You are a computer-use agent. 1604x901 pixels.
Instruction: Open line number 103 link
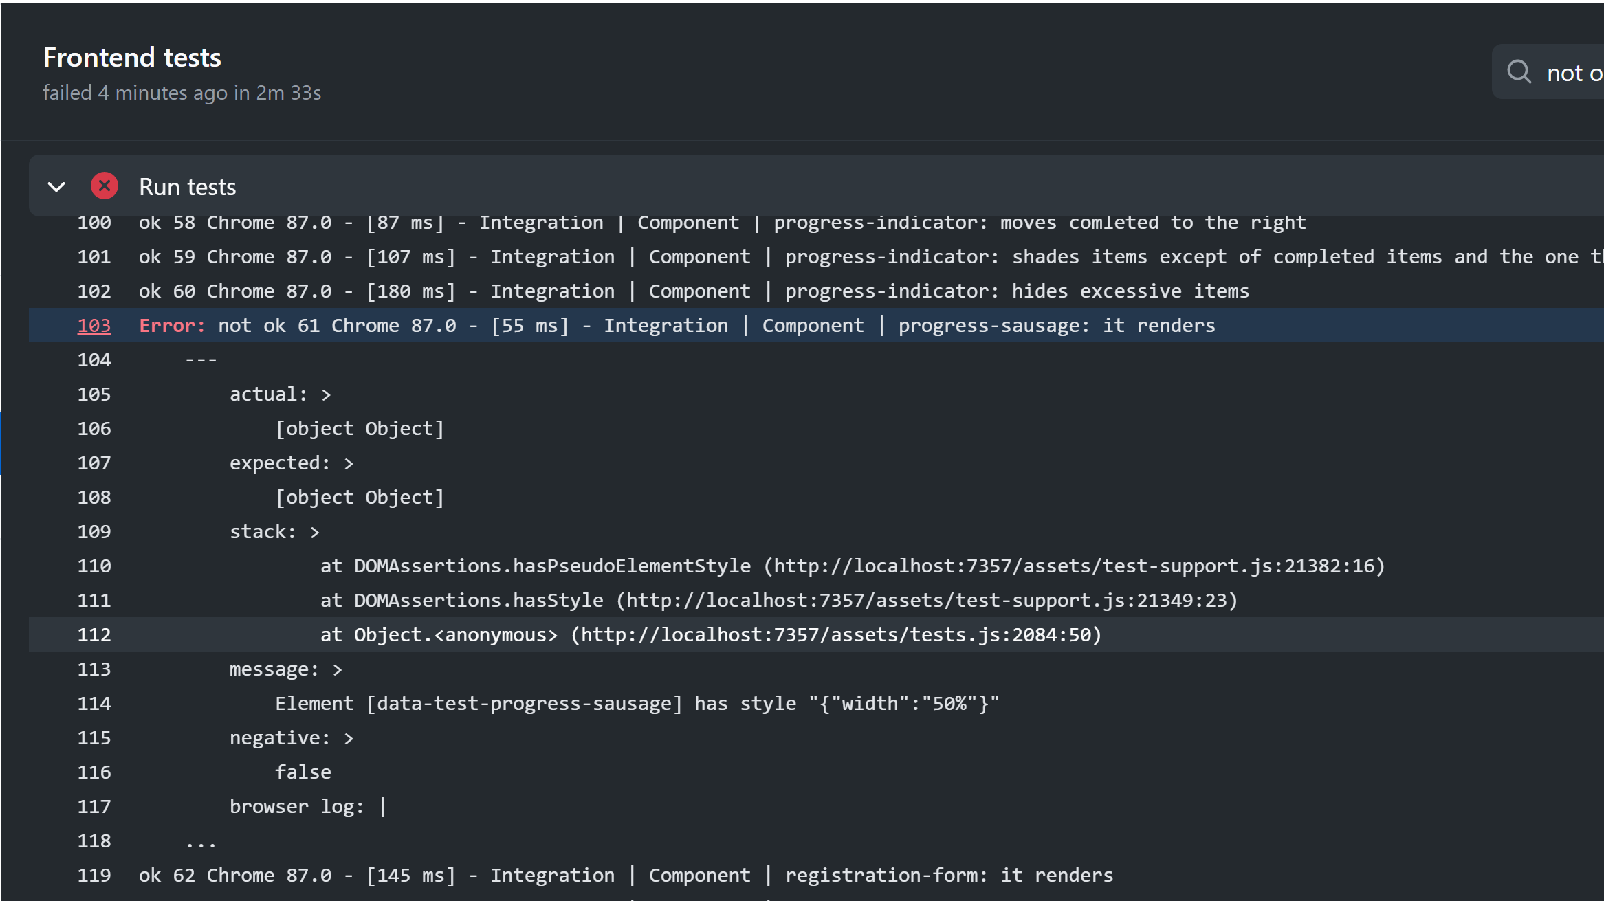pyautogui.click(x=94, y=326)
